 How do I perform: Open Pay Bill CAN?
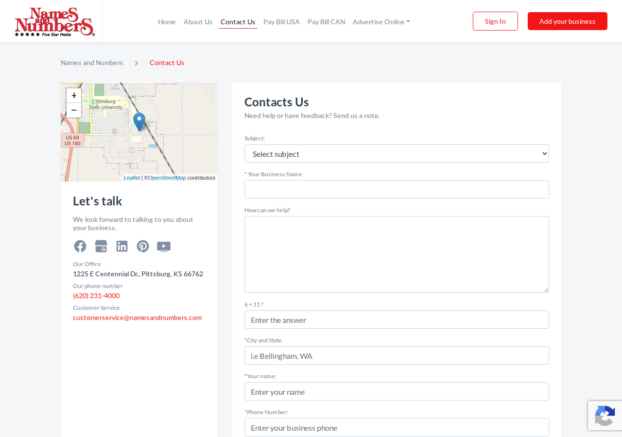[x=326, y=22]
